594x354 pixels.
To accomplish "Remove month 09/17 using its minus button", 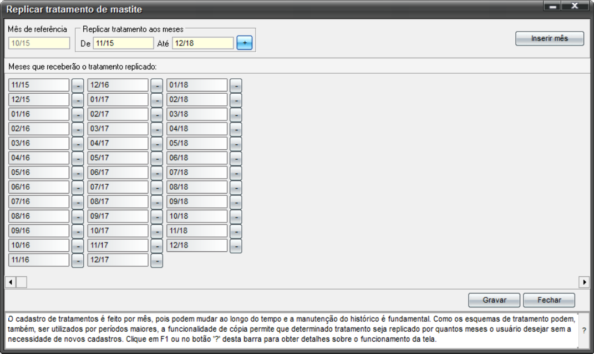I will 157,217.
